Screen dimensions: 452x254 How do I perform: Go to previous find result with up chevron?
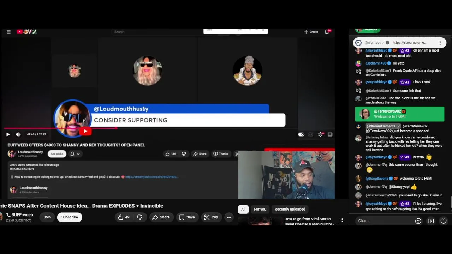tap(250, 30)
